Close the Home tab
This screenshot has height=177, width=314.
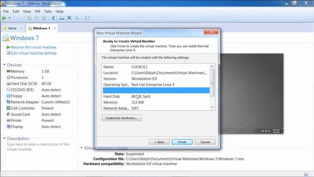(22, 28)
